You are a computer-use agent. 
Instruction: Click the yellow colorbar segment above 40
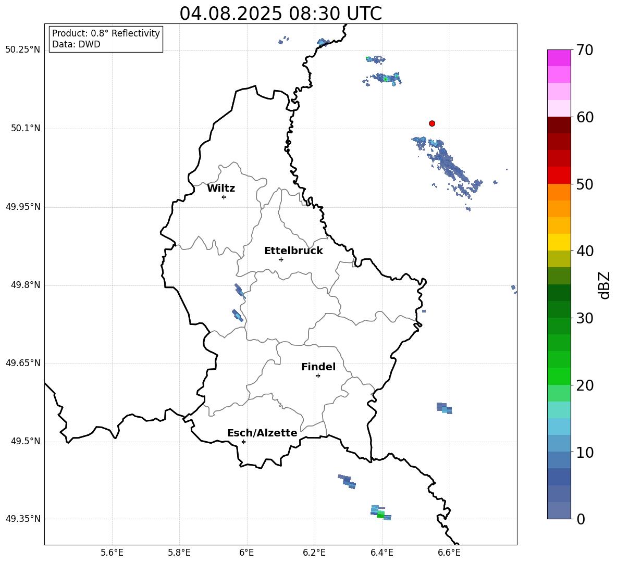[559, 242]
